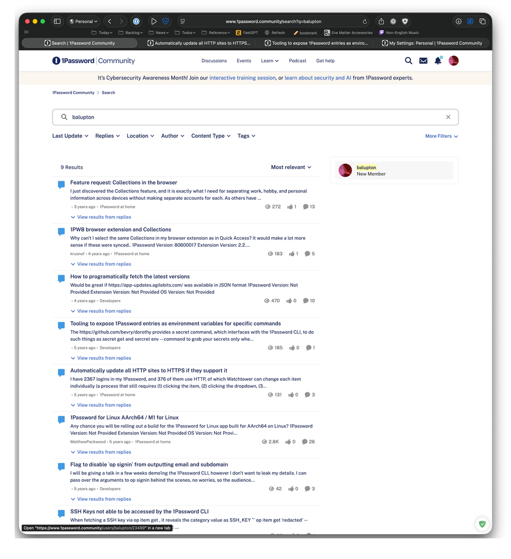Image resolution: width=511 pixels, height=559 pixels.
Task: Switch to the My Settings: Personal browser tab
Action: (435, 43)
